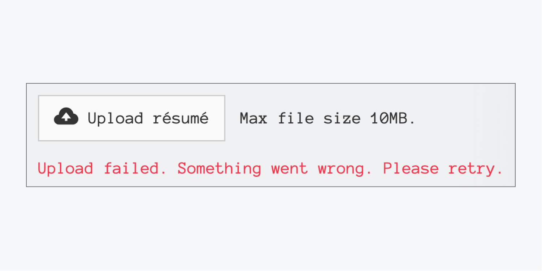Screen dimensions: 542x271
Task: Click the word "went" in the error message
Action: pyautogui.click(x=290, y=169)
